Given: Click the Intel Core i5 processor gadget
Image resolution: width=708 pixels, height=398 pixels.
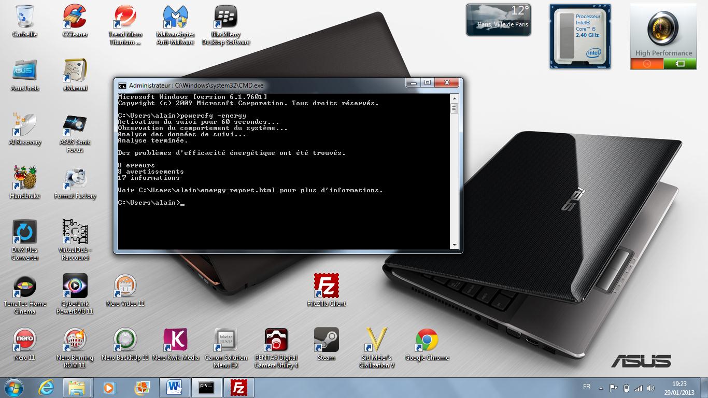Looking at the screenshot, I should point(580,36).
